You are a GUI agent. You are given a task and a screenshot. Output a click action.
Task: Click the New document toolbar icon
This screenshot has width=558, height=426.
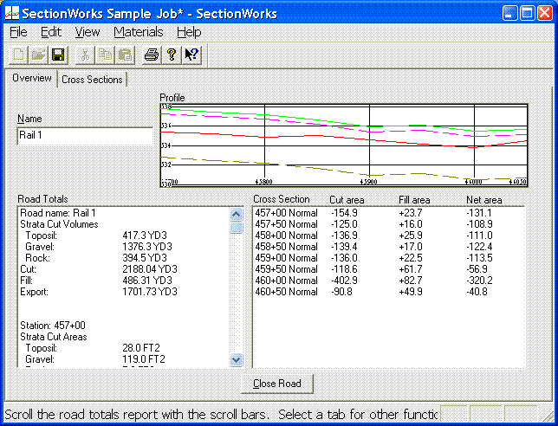[x=18, y=55]
